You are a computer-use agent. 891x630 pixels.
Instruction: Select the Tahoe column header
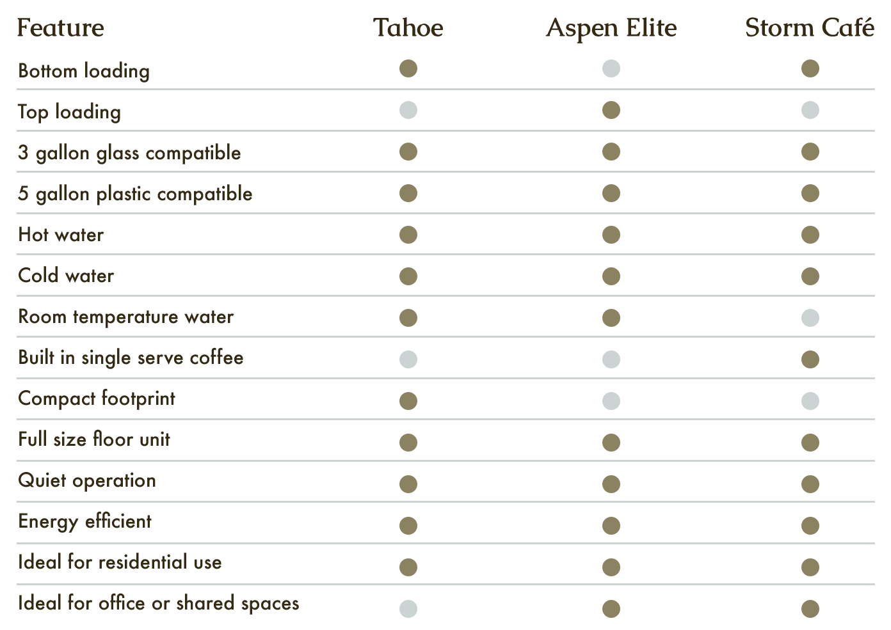[x=408, y=28]
